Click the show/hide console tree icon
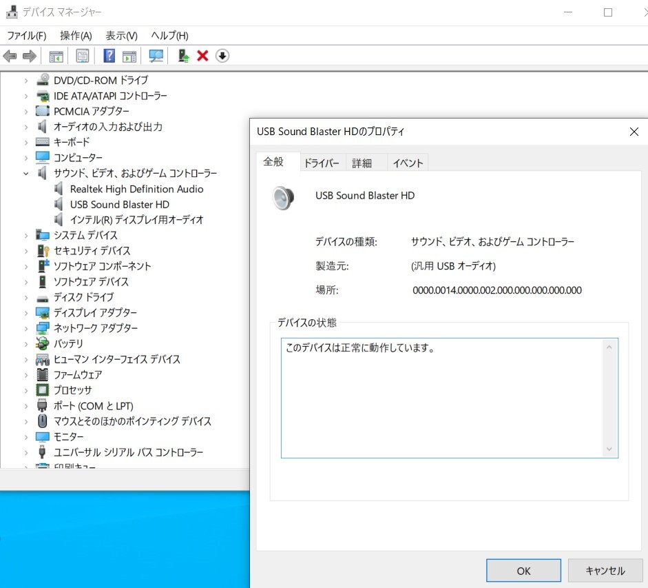This screenshot has height=588, width=648. point(56,56)
